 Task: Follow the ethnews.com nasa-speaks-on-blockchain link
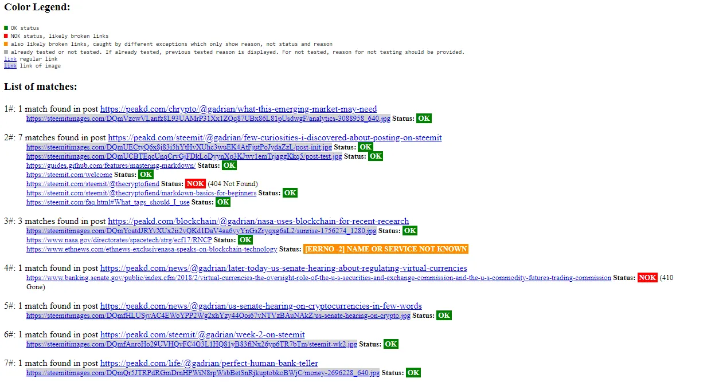tap(152, 249)
